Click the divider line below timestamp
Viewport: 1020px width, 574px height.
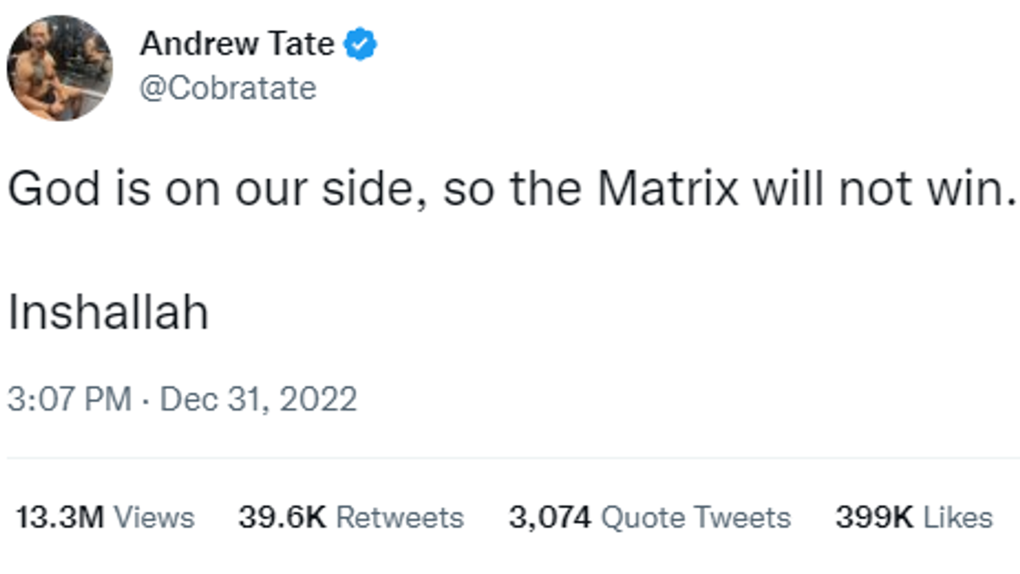[x=510, y=458]
